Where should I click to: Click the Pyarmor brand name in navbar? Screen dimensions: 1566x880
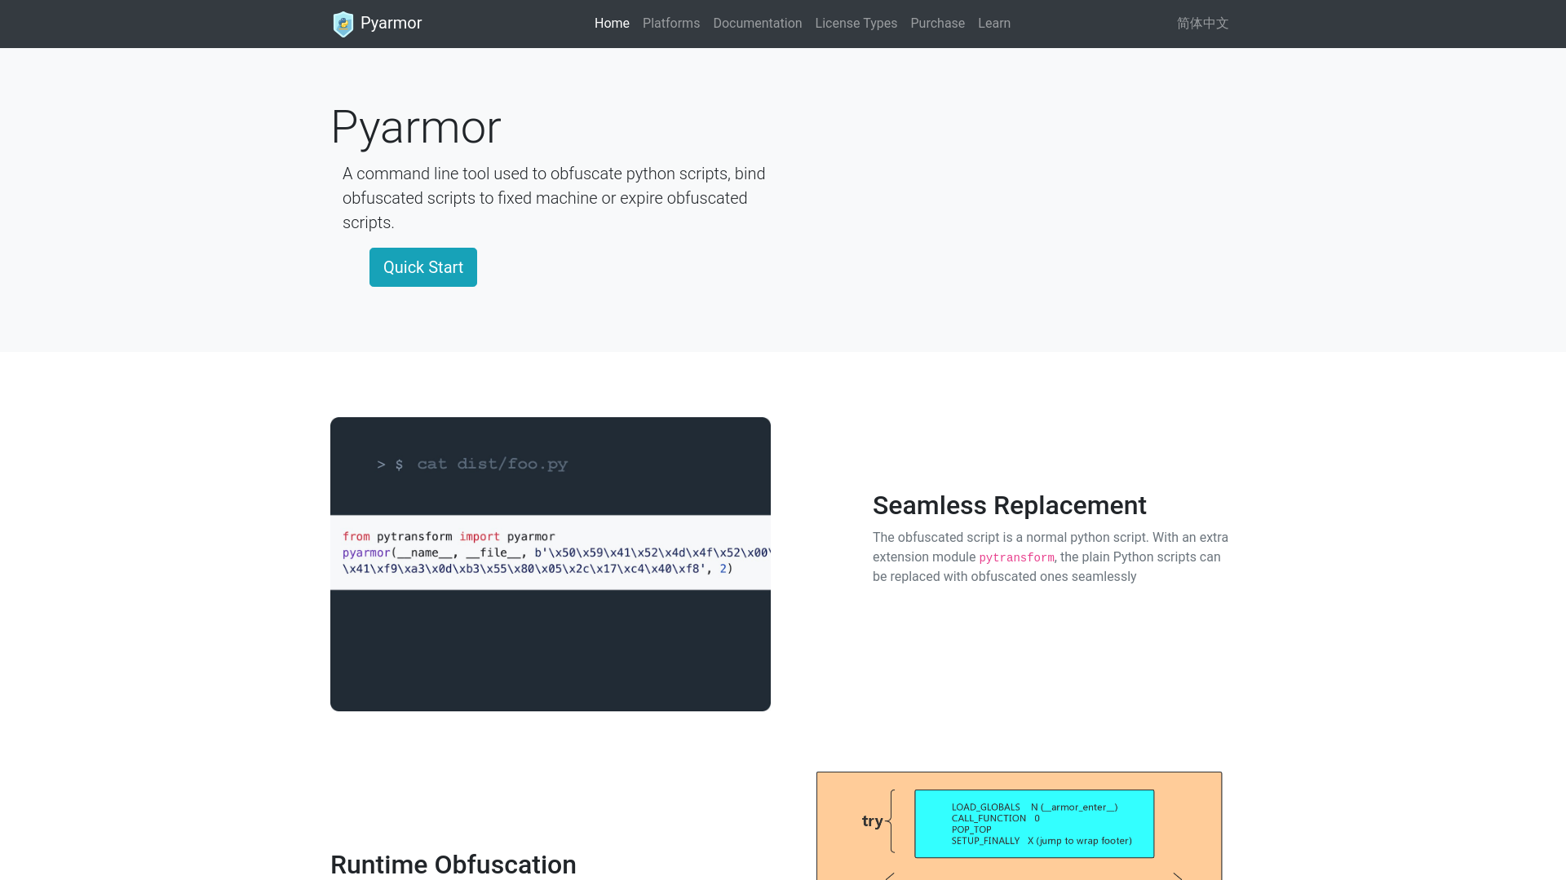pos(391,24)
